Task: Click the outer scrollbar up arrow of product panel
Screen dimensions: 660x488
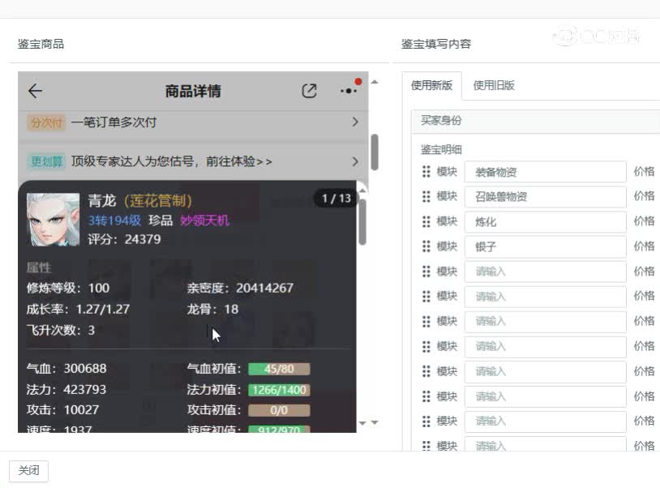Action: click(375, 82)
